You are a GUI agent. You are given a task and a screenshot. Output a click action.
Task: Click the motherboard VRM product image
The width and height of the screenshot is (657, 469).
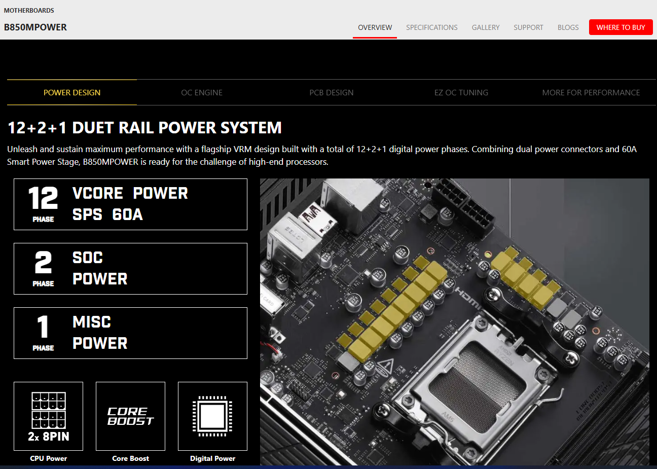point(455,322)
